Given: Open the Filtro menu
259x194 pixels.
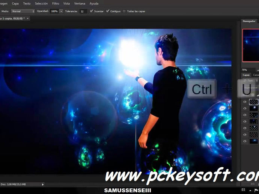Looking at the screenshot, I should pyautogui.click(x=56, y=3).
